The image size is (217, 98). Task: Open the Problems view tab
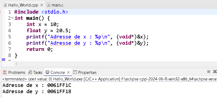click(x=14, y=72)
